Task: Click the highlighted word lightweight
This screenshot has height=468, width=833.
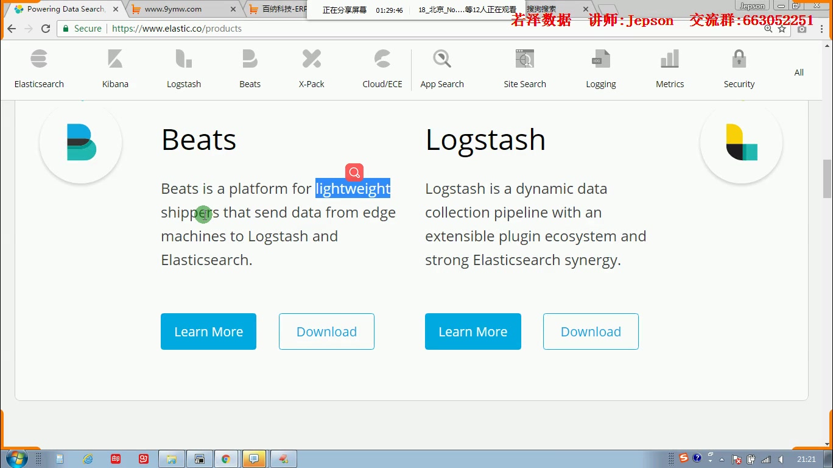Action: tap(353, 189)
